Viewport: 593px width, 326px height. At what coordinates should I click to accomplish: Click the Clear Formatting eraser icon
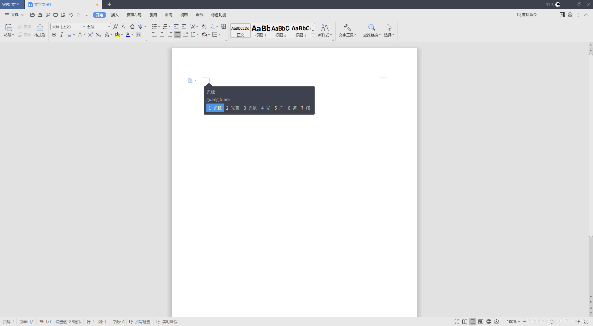pyautogui.click(x=132, y=27)
